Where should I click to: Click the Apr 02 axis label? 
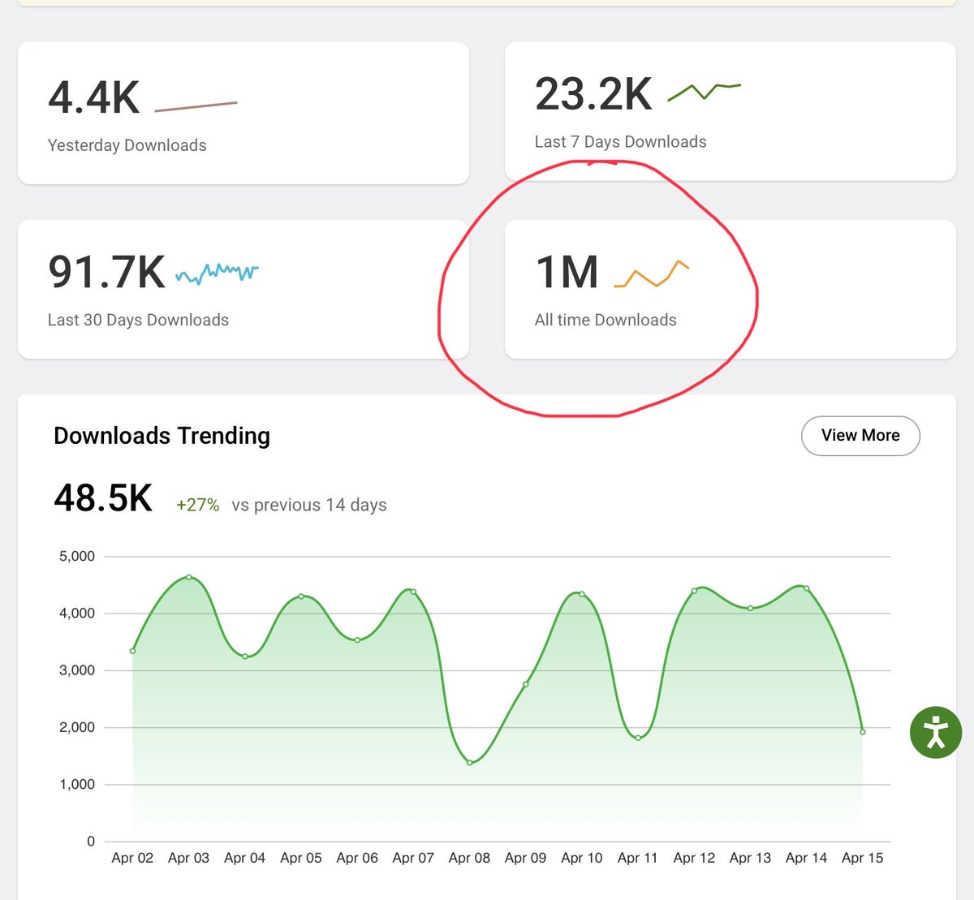[x=132, y=858]
